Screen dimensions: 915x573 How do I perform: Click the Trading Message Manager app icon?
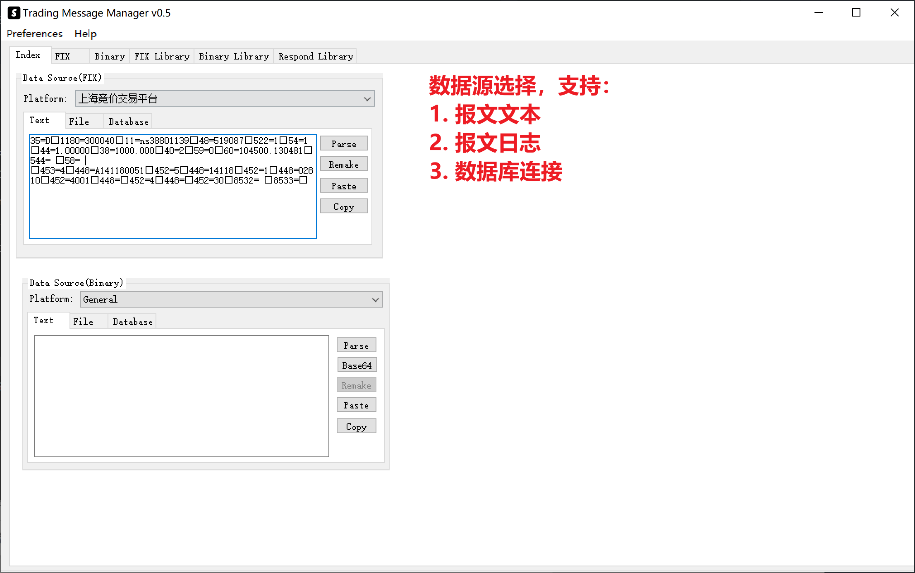point(14,13)
